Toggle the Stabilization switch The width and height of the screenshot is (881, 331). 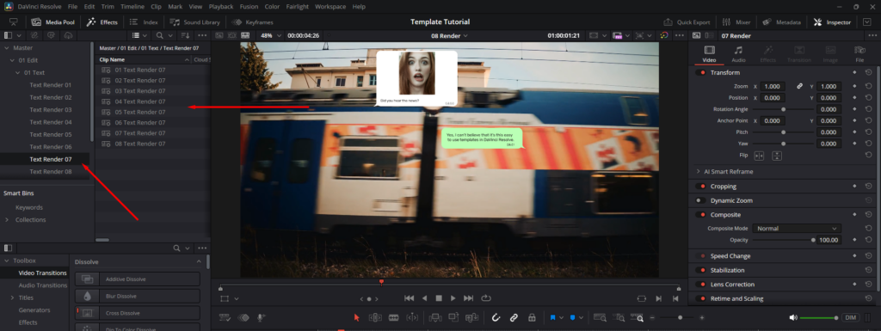click(700, 271)
